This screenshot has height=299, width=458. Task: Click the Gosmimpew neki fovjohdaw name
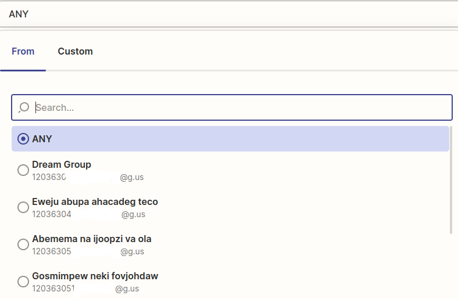95,276
